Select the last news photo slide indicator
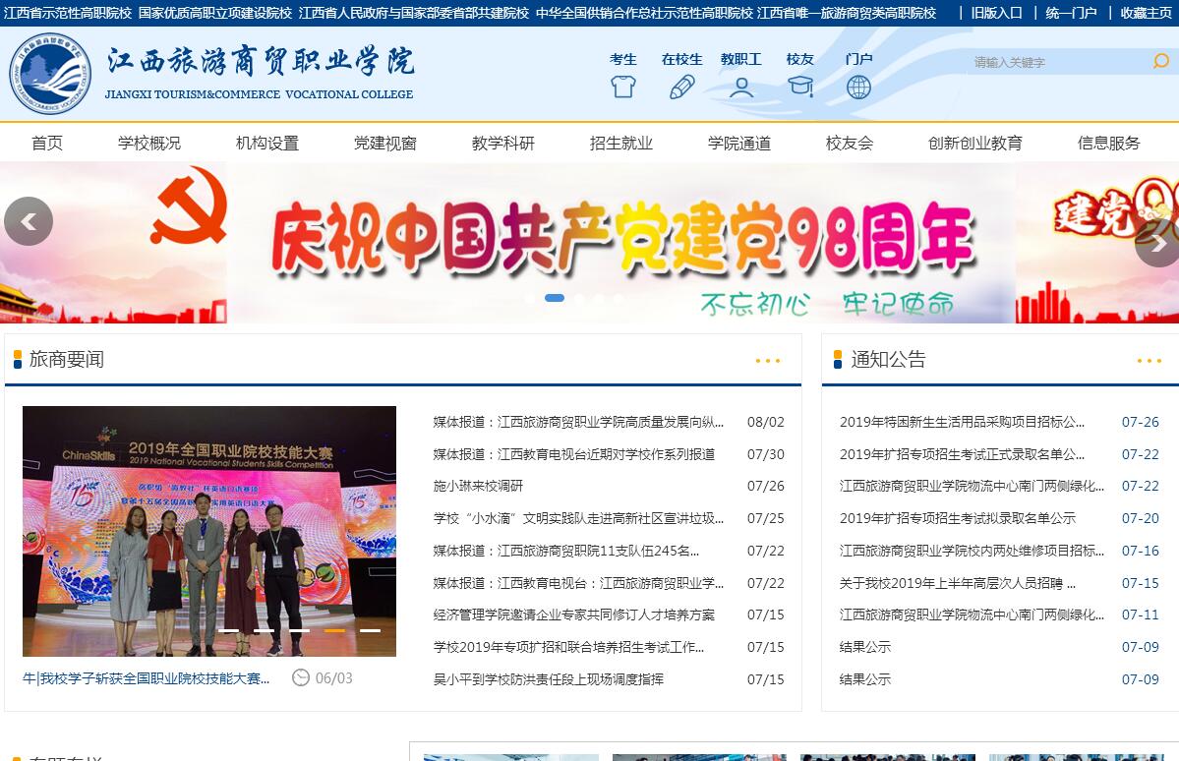Screen dimensions: 1179x761 [x=370, y=630]
